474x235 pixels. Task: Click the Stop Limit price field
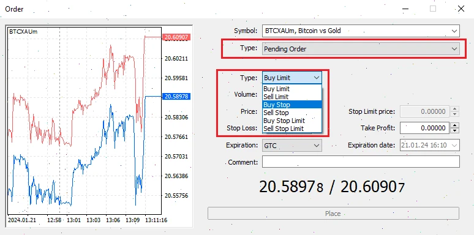[424, 111]
